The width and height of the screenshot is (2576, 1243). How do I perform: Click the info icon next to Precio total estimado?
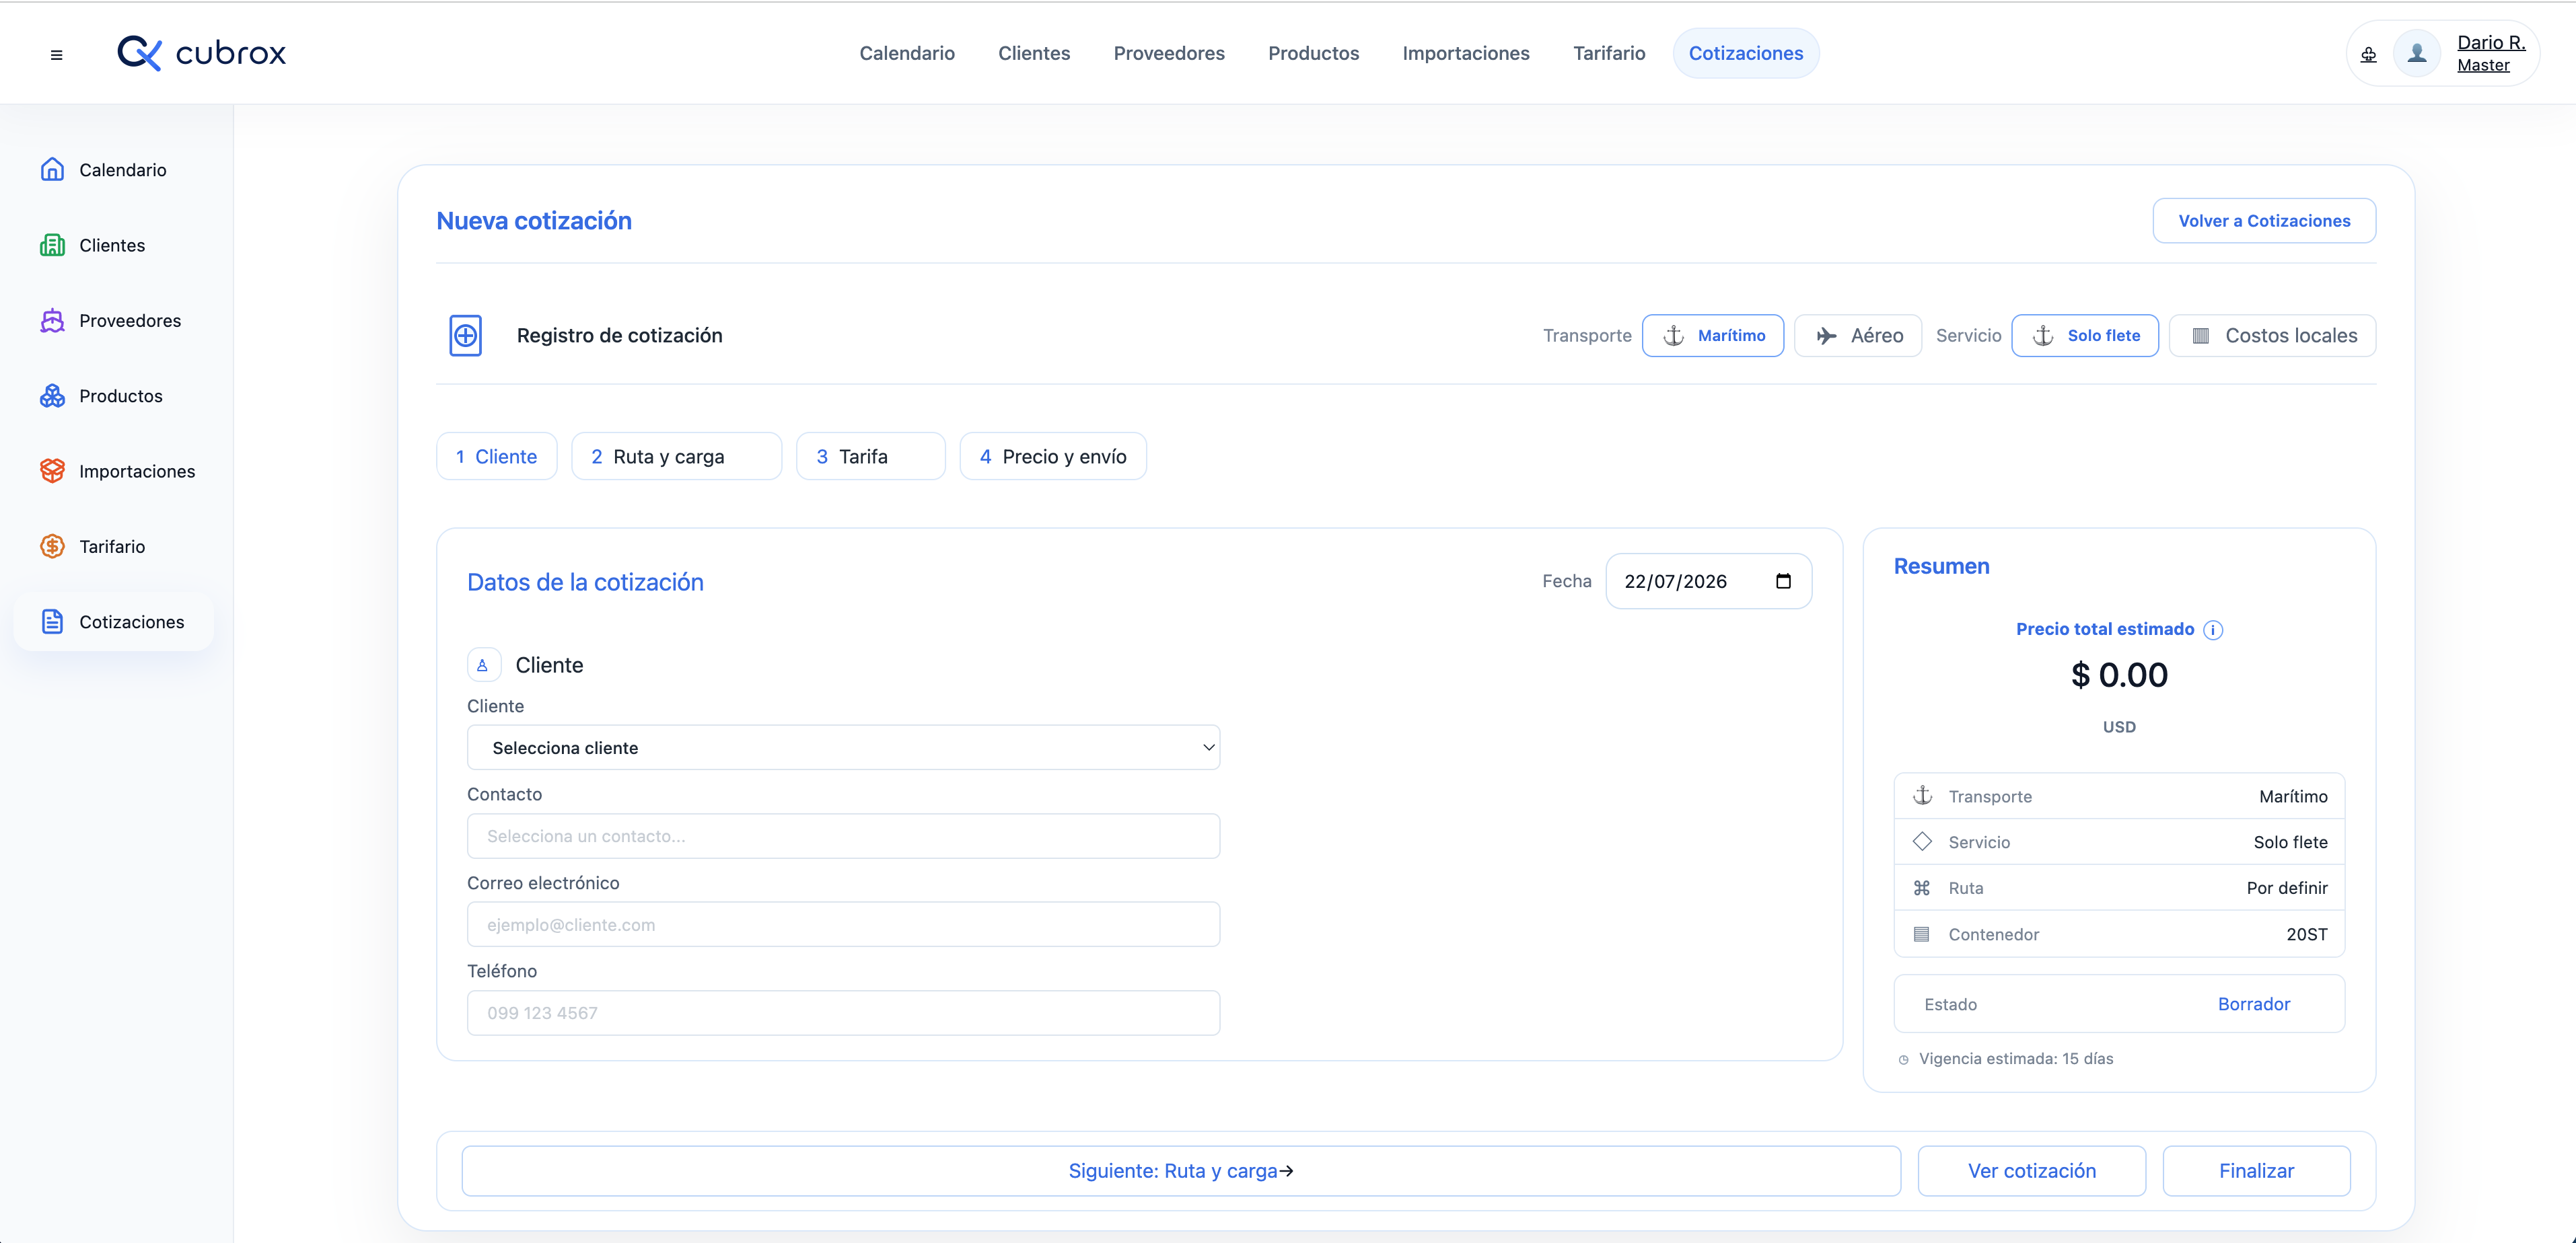[x=2213, y=630]
